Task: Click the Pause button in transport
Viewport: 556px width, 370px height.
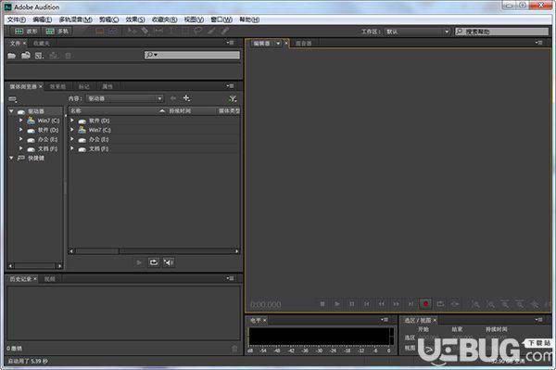Action: pyautogui.click(x=352, y=304)
